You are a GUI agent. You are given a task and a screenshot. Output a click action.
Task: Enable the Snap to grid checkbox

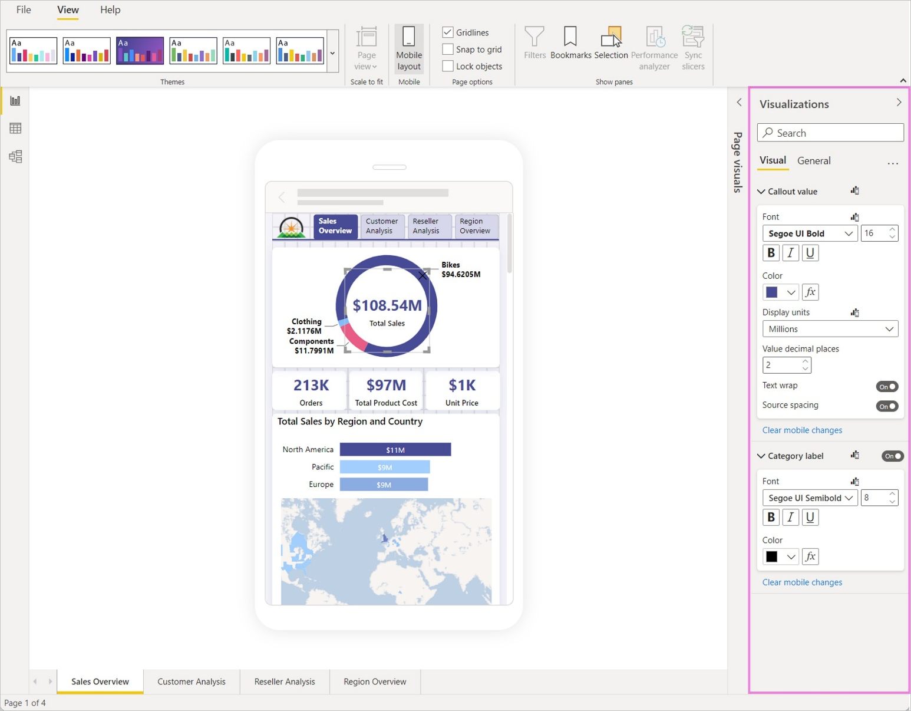coord(448,50)
